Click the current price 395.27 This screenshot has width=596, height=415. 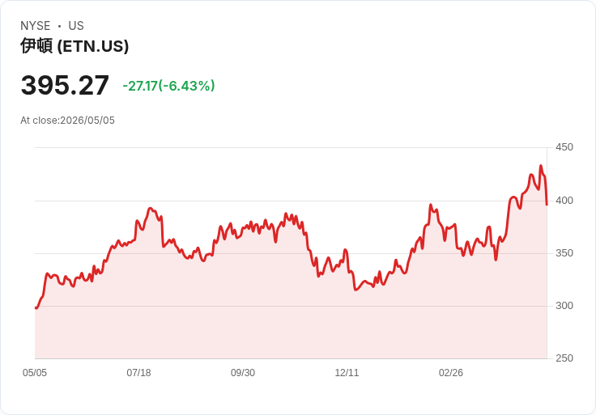pos(65,85)
